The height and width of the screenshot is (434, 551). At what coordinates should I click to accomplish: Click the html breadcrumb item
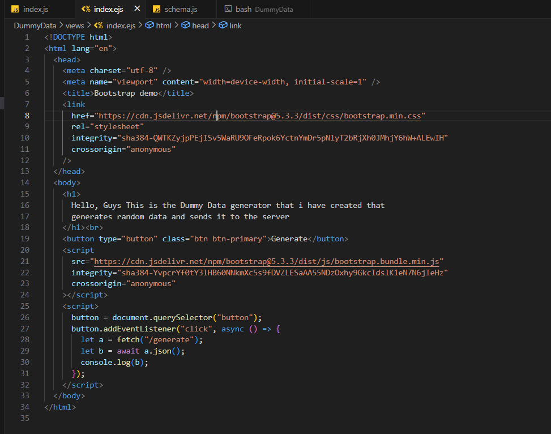164,25
